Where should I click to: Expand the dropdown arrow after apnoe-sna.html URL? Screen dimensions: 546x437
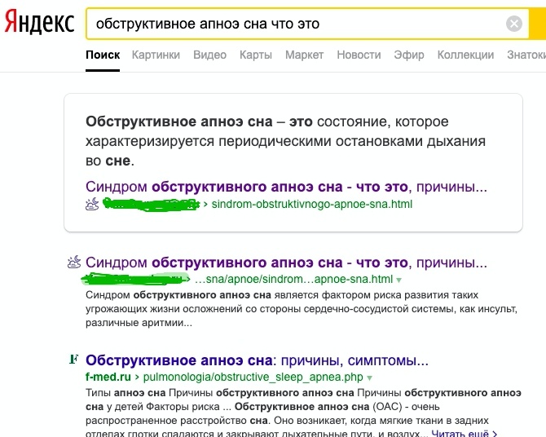pyautogui.click(x=399, y=280)
